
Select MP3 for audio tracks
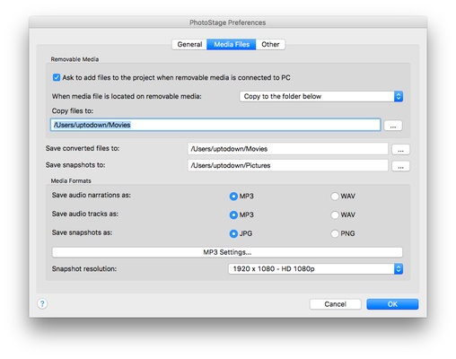coord(233,215)
